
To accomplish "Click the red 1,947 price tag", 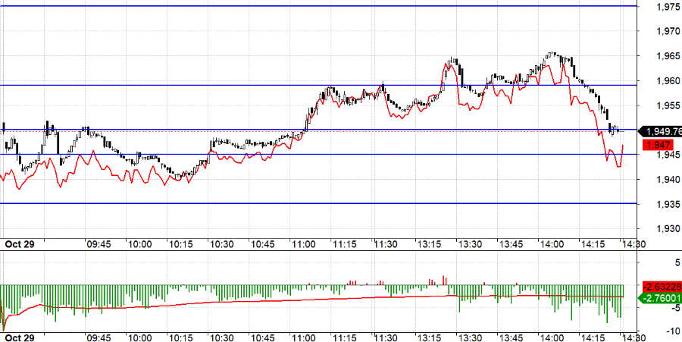I will click(x=656, y=144).
